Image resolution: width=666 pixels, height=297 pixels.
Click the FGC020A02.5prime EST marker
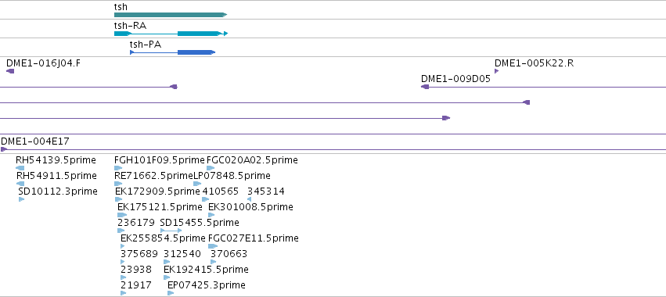point(211,168)
